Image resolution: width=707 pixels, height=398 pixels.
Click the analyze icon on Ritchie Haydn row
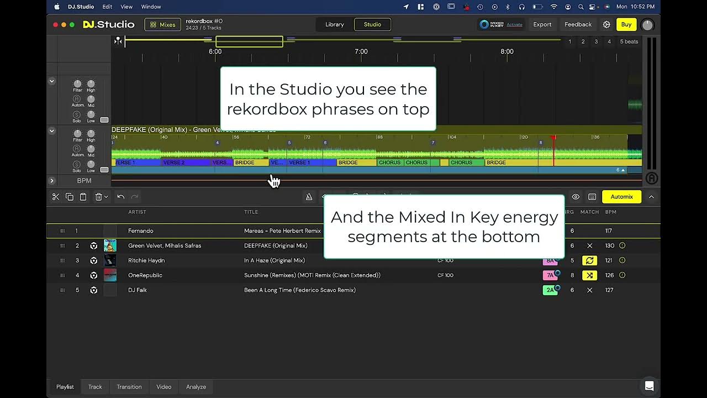click(x=94, y=260)
